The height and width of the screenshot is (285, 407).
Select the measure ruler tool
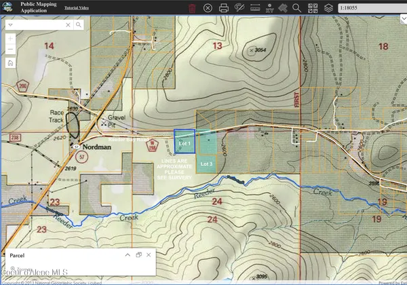[x=256, y=8]
